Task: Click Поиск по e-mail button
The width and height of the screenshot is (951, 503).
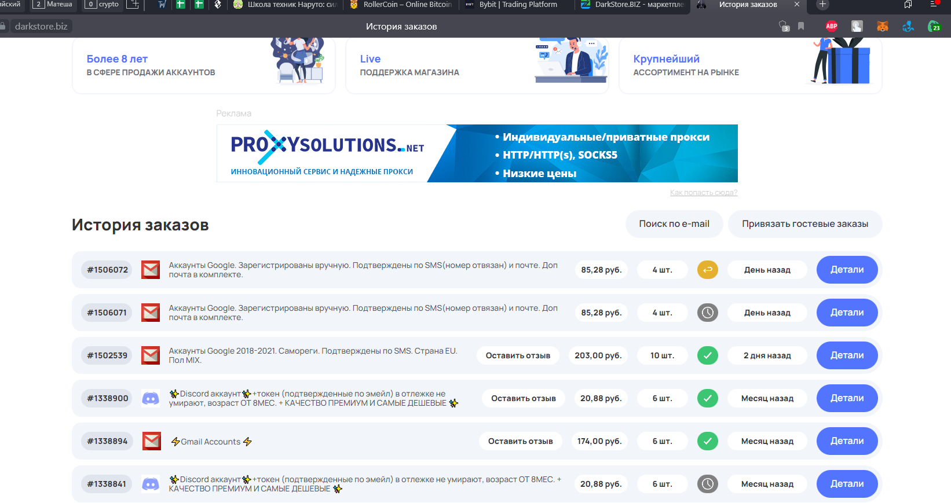Action: (674, 224)
